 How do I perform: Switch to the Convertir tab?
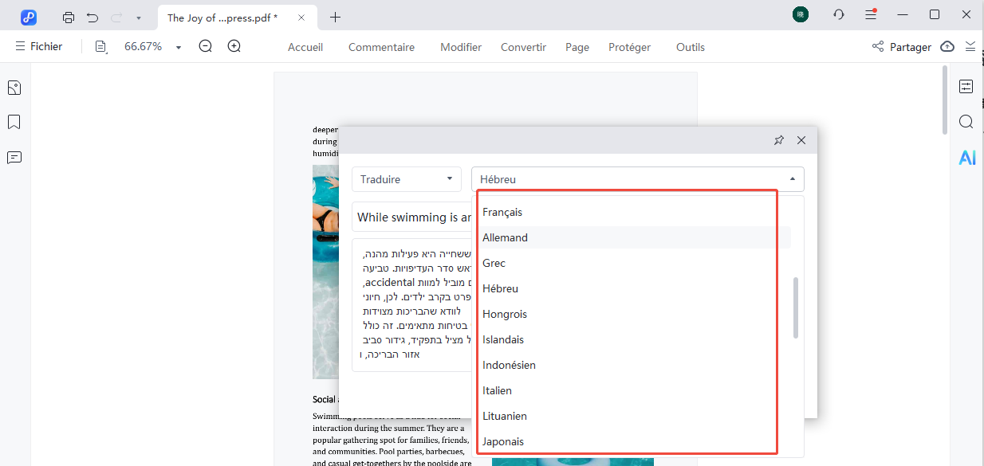523,47
